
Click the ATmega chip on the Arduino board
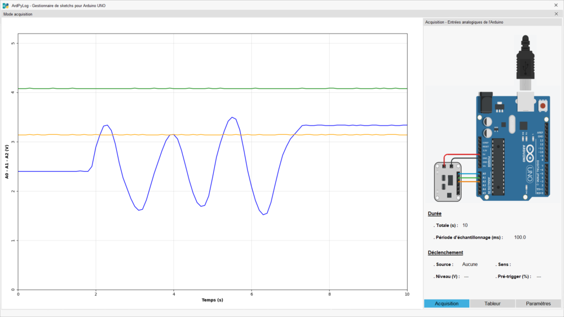click(x=498, y=166)
